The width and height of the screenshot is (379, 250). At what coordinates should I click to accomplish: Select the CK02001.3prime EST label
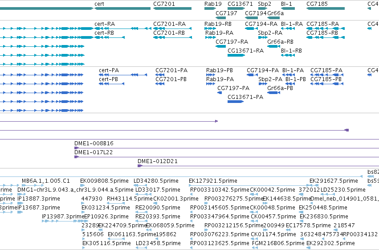coord(176,199)
